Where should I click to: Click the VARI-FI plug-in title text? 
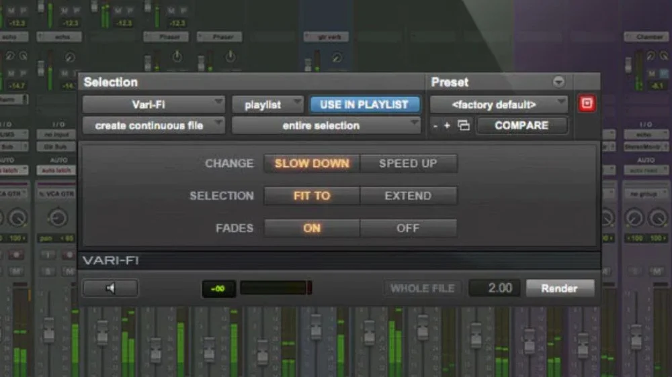click(x=111, y=260)
